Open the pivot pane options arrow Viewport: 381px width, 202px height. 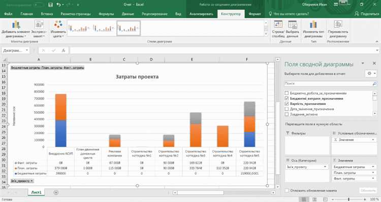pos(363,63)
